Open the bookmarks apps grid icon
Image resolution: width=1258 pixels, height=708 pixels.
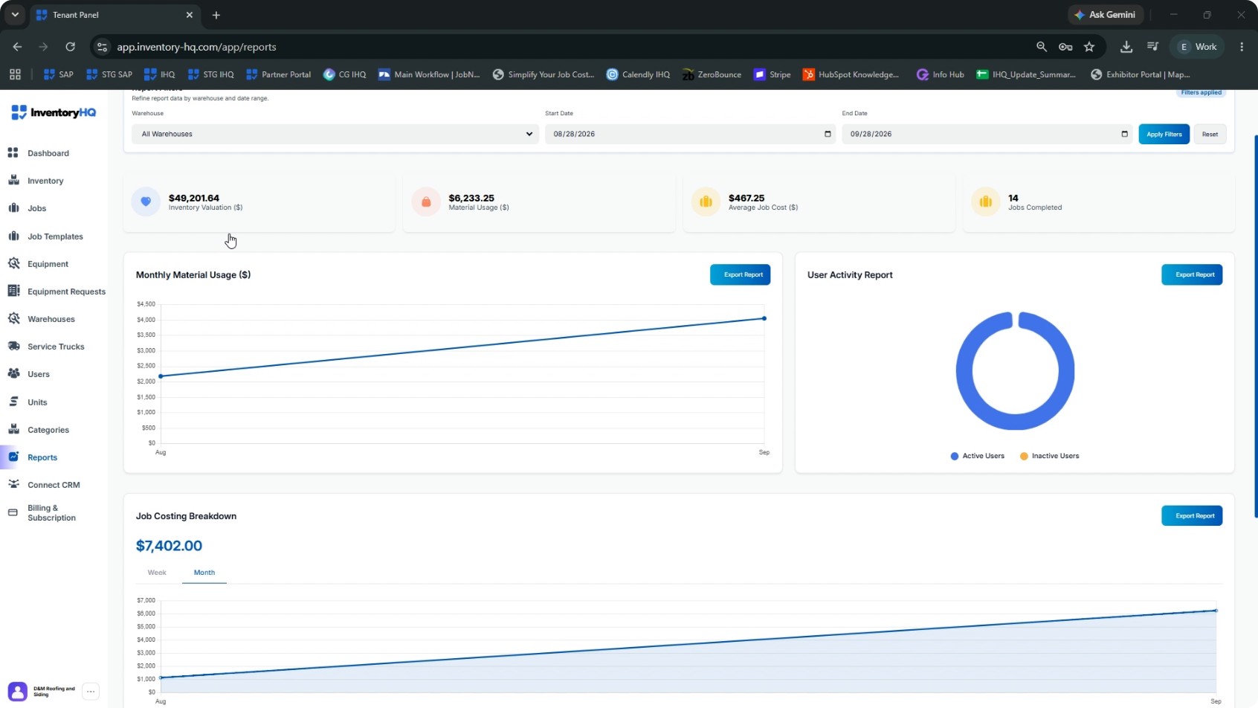[x=15, y=74]
